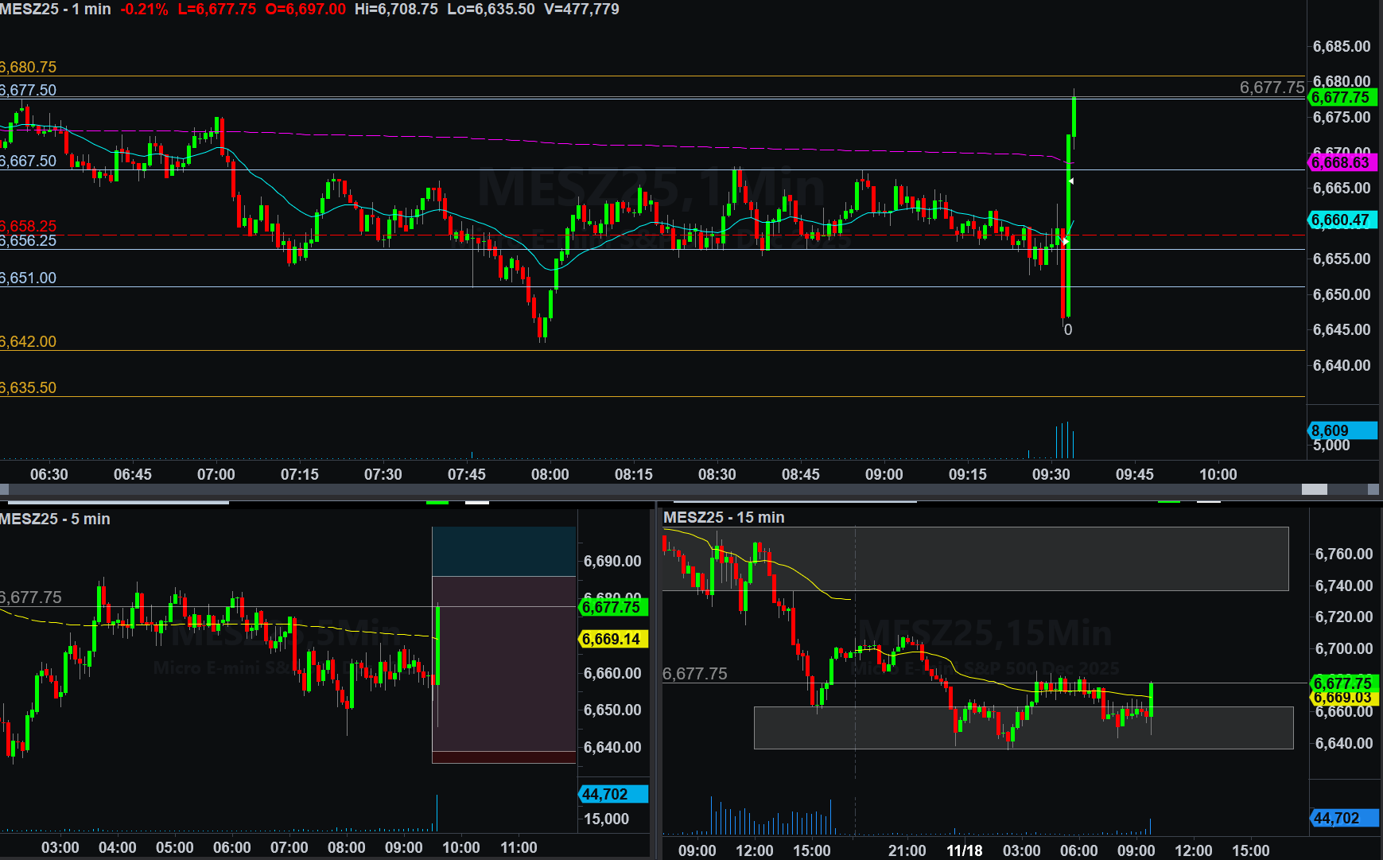Select the cyan 6,660.47 moving average tag
Viewport: 1383px width, 860px height.
[x=1341, y=220]
